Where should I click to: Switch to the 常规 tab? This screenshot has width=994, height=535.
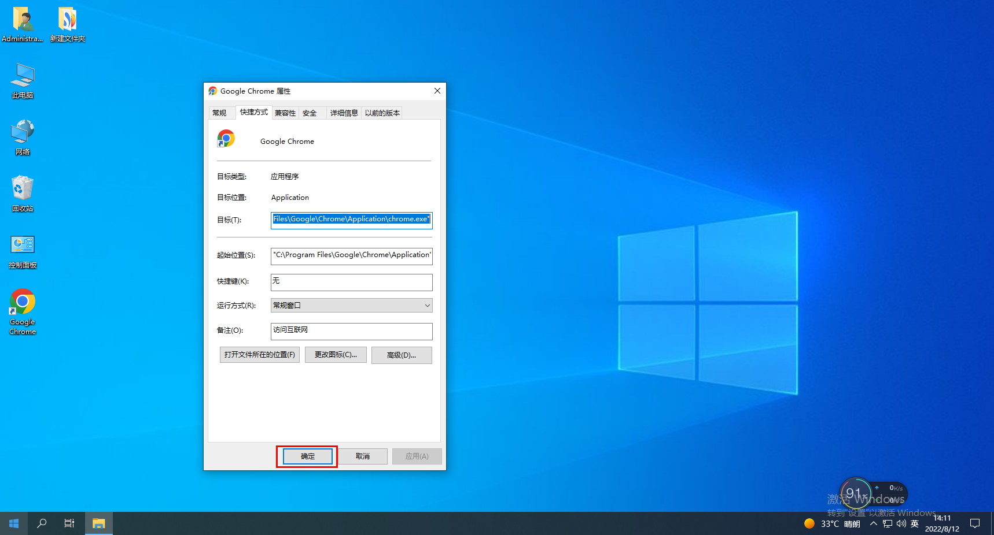click(220, 113)
